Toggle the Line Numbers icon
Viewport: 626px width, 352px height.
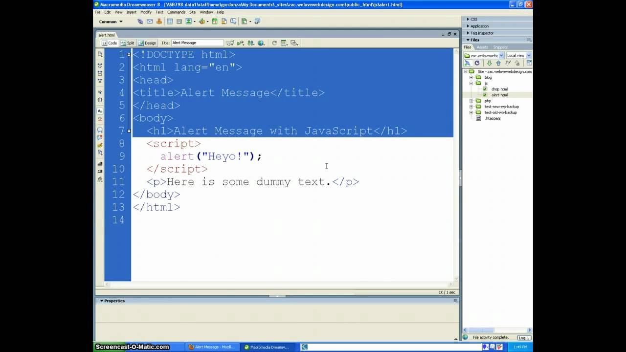click(x=100, y=110)
